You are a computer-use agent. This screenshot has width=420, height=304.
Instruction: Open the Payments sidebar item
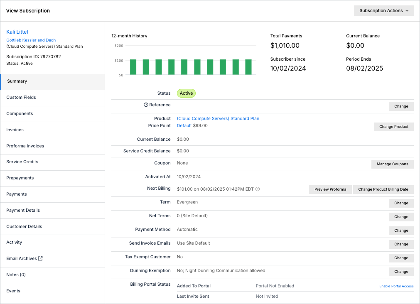tap(53, 194)
